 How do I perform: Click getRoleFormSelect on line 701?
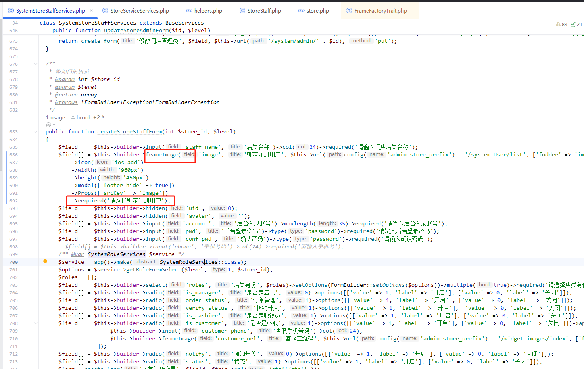[154, 270]
